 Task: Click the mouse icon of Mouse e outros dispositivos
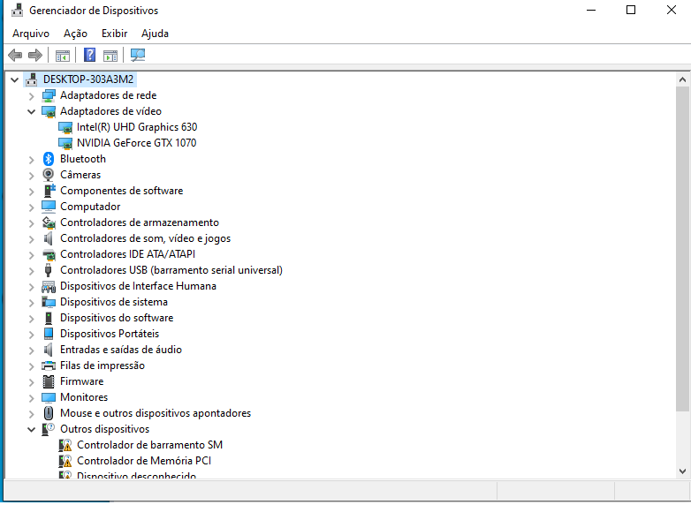[49, 413]
